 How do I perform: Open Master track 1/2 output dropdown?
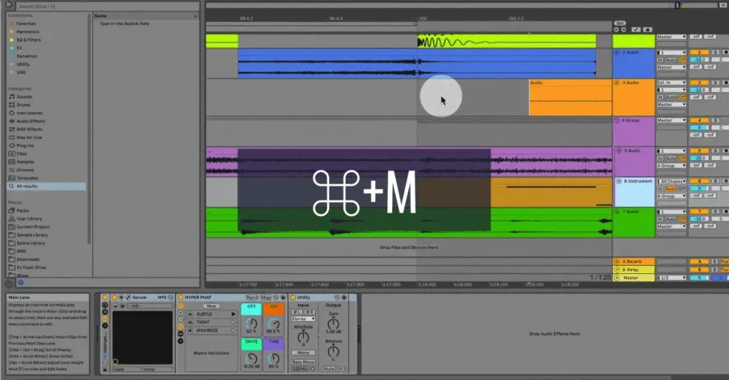pos(671,277)
